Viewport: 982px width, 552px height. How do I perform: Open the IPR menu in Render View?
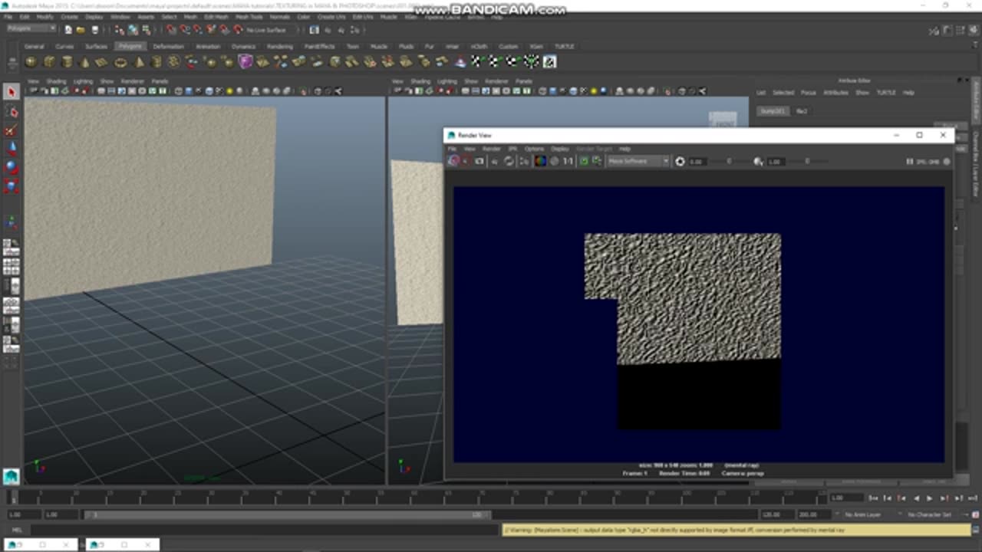click(512, 149)
